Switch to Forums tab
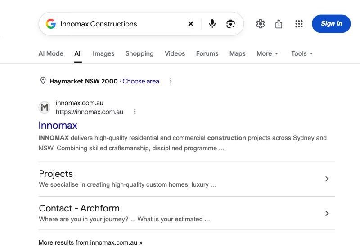Viewport: 360px width, 246px height. [207, 53]
